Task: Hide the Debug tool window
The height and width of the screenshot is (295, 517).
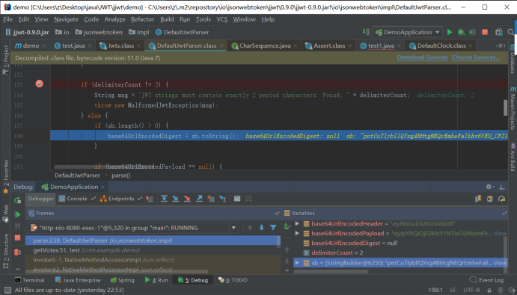Action: tap(502, 187)
